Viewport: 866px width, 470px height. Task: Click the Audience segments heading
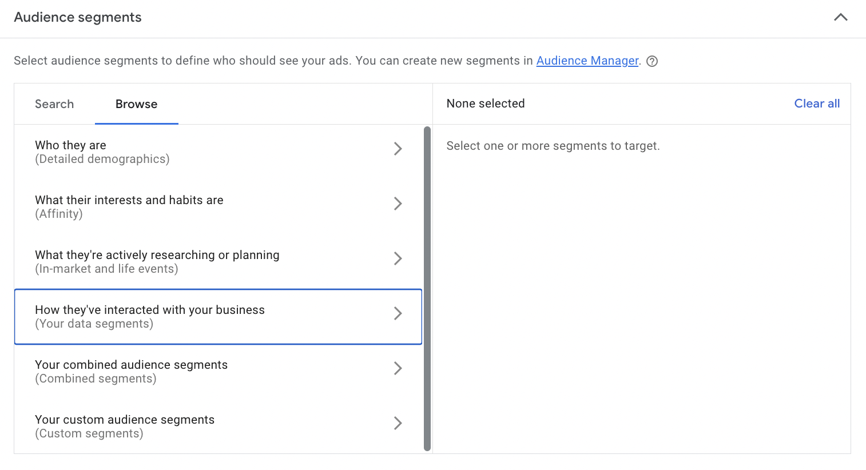tap(78, 17)
